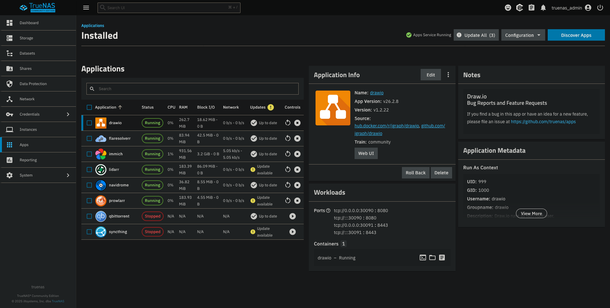This screenshot has width=610, height=308.
Task: Check the prowlarr row checkbox
Action: [89, 201]
